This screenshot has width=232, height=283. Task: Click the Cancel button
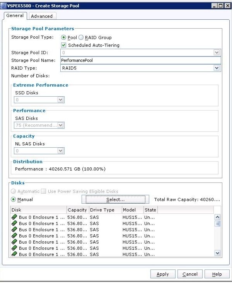click(x=190, y=274)
